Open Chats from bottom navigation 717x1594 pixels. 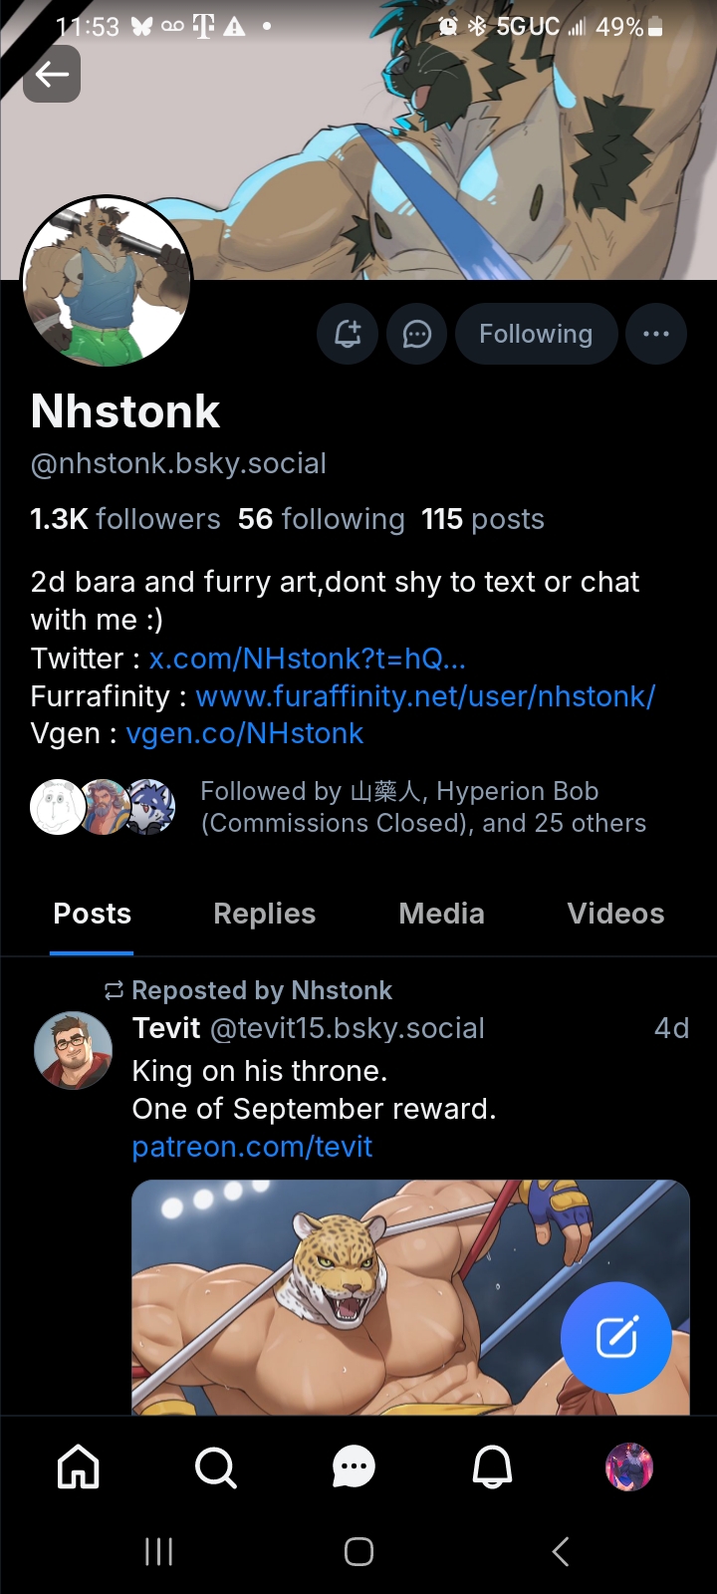click(354, 1466)
